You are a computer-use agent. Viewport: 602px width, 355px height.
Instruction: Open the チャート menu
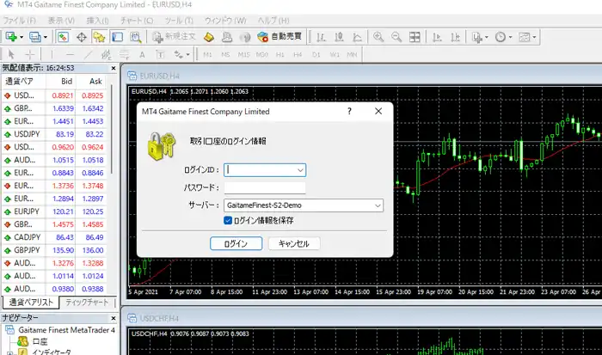pos(137,21)
